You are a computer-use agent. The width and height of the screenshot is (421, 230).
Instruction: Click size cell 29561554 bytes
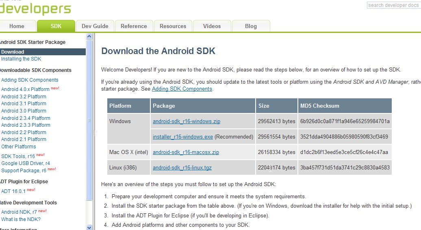pyautogui.click(x=277, y=137)
